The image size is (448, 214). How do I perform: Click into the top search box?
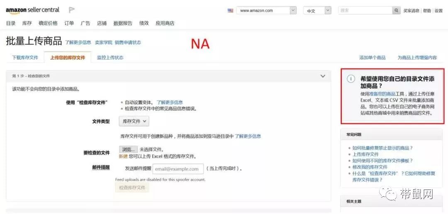tap(365, 10)
